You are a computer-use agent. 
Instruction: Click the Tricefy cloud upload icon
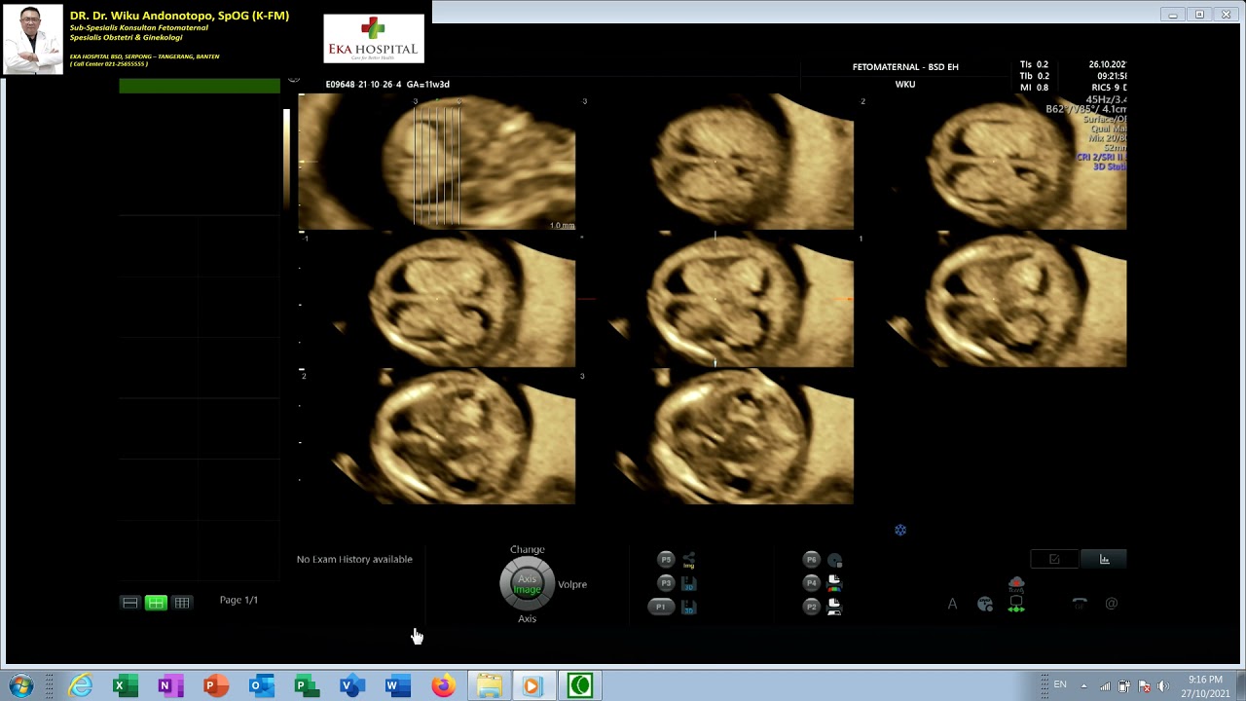[x=1016, y=585]
